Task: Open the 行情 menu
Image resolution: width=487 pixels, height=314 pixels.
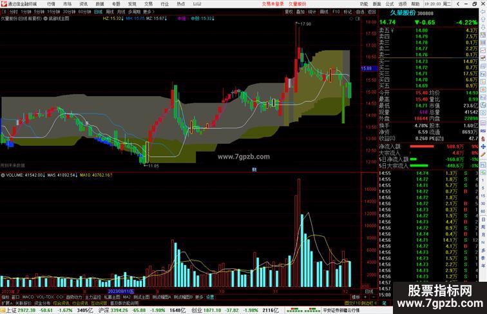Action: (x=51, y=4)
